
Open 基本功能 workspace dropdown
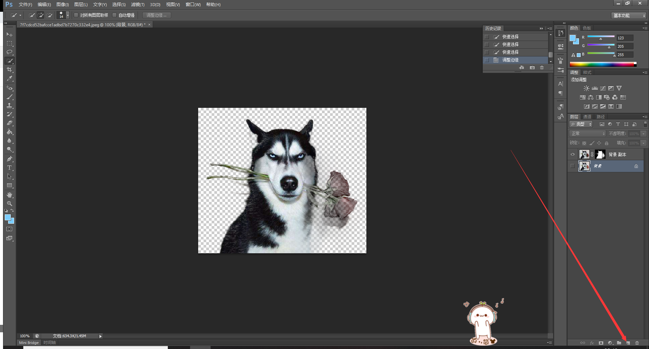(x=629, y=15)
